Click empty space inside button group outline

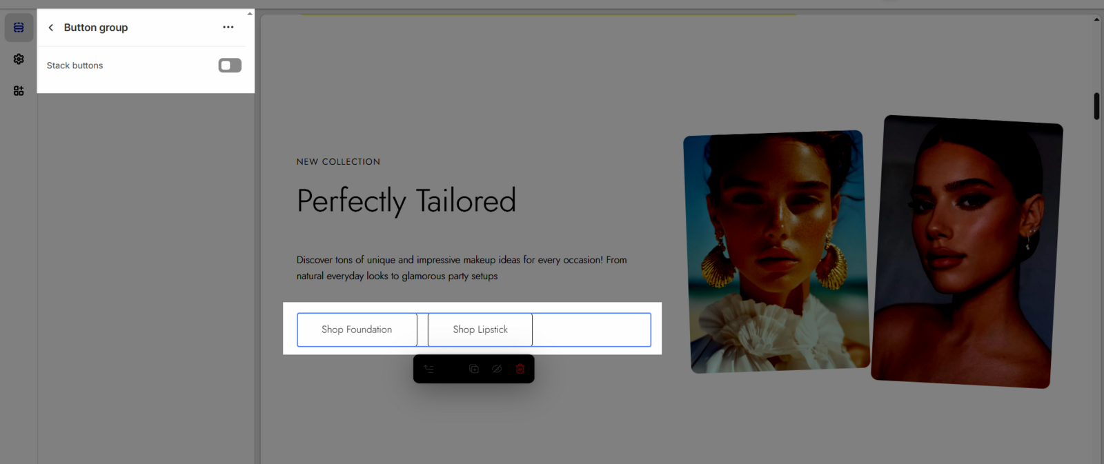pyautogui.click(x=591, y=330)
